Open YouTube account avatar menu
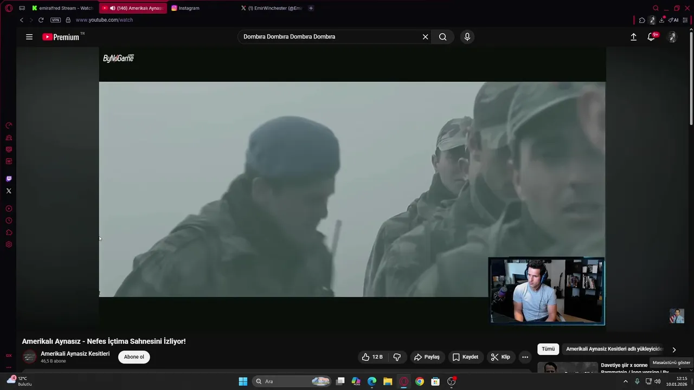 click(x=672, y=37)
